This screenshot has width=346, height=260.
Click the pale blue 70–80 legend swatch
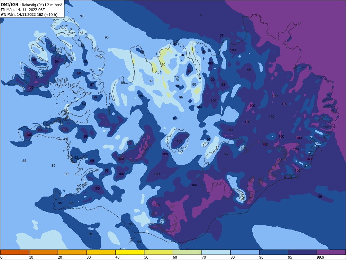(x=216, y=252)
